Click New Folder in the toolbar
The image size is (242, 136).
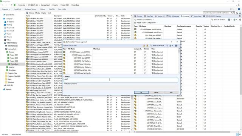[x=62, y=9]
